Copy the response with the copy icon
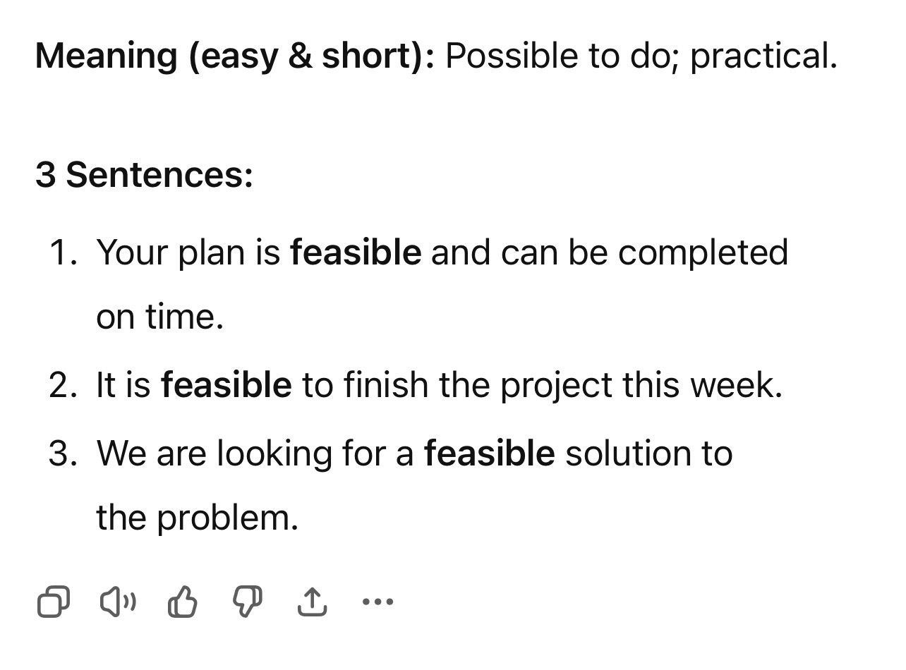The height and width of the screenshot is (670, 906). point(54,602)
